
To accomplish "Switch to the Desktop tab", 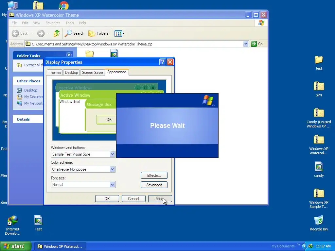I will pyautogui.click(x=71, y=73).
